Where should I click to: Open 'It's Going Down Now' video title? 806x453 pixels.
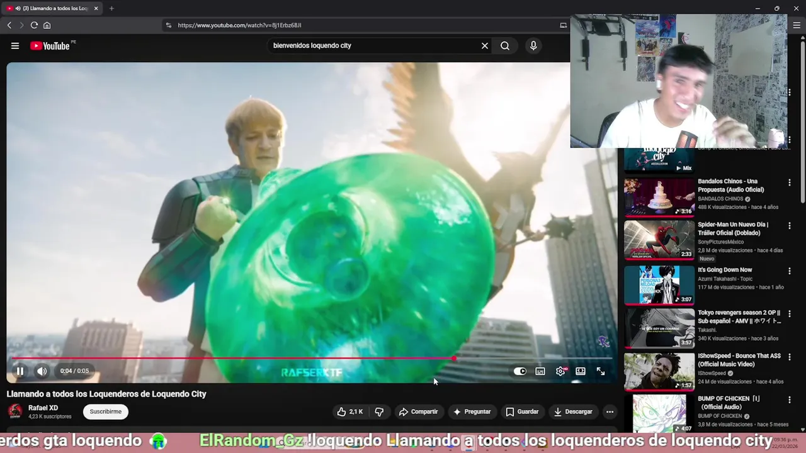point(725,270)
